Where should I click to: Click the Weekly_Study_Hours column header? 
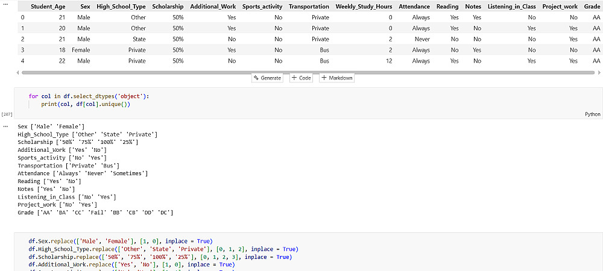coord(364,7)
